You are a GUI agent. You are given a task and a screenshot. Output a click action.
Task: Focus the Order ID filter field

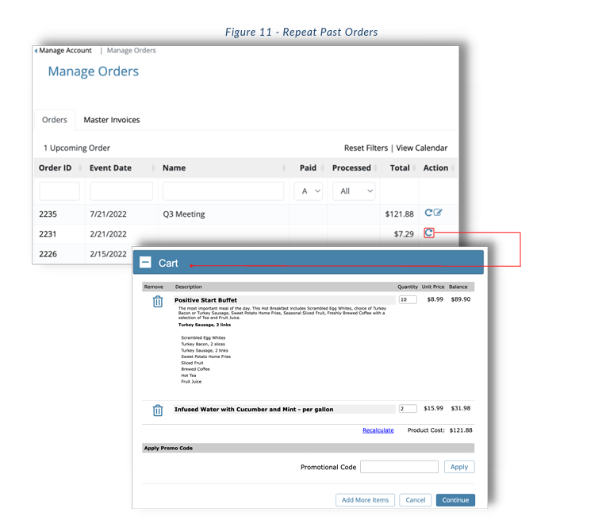59,191
